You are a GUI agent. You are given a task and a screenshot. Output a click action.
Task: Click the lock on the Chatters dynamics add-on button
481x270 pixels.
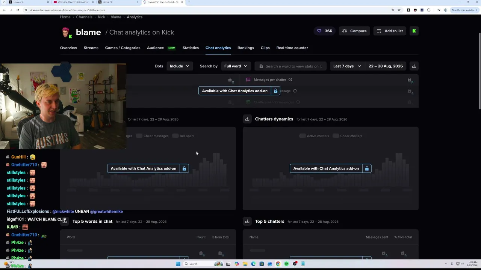pos(367,168)
